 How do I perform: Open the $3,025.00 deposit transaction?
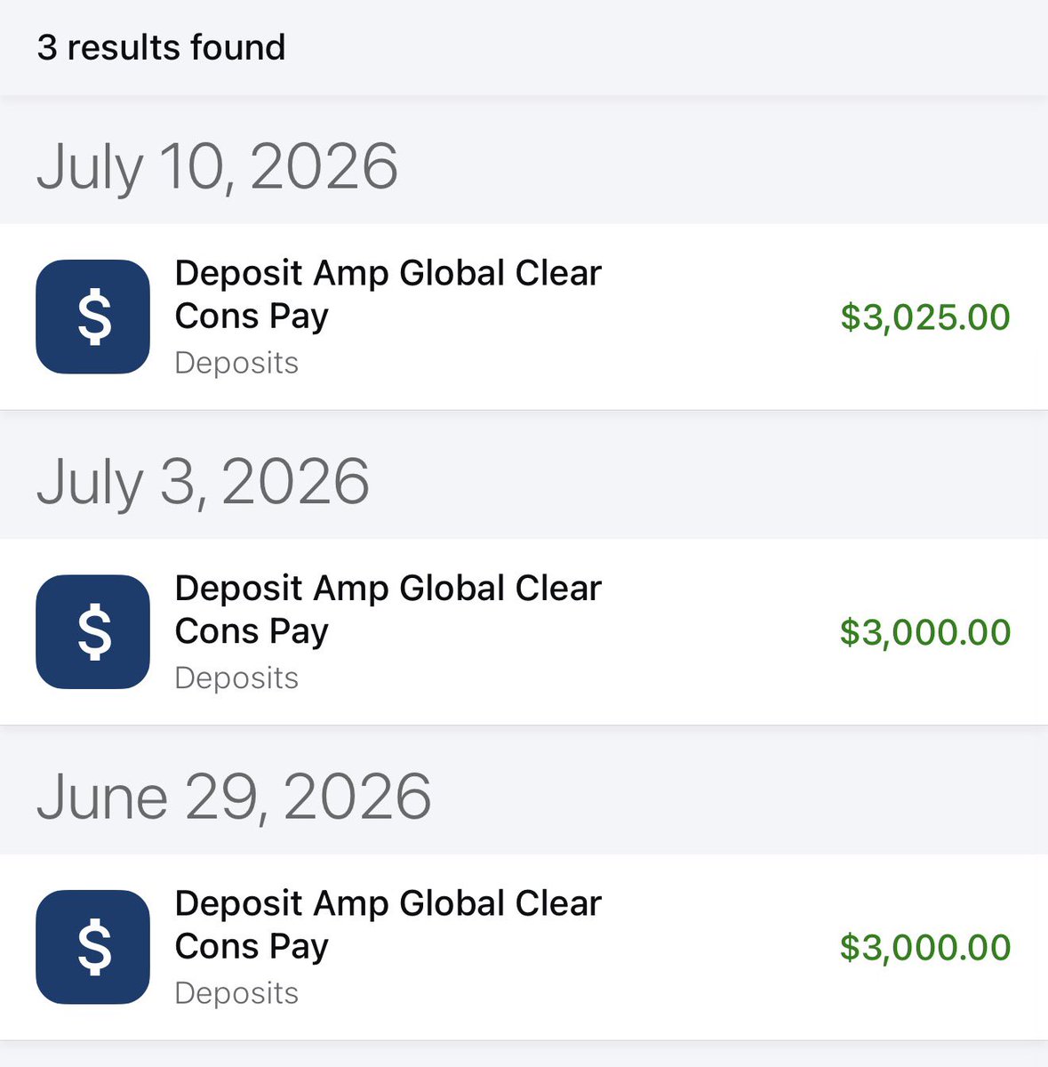[x=524, y=317]
